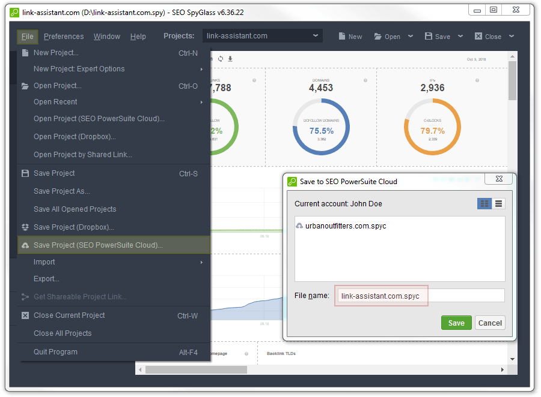The width and height of the screenshot is (541, 397).
Task: Click the File name input field
Action: (421, 296)
